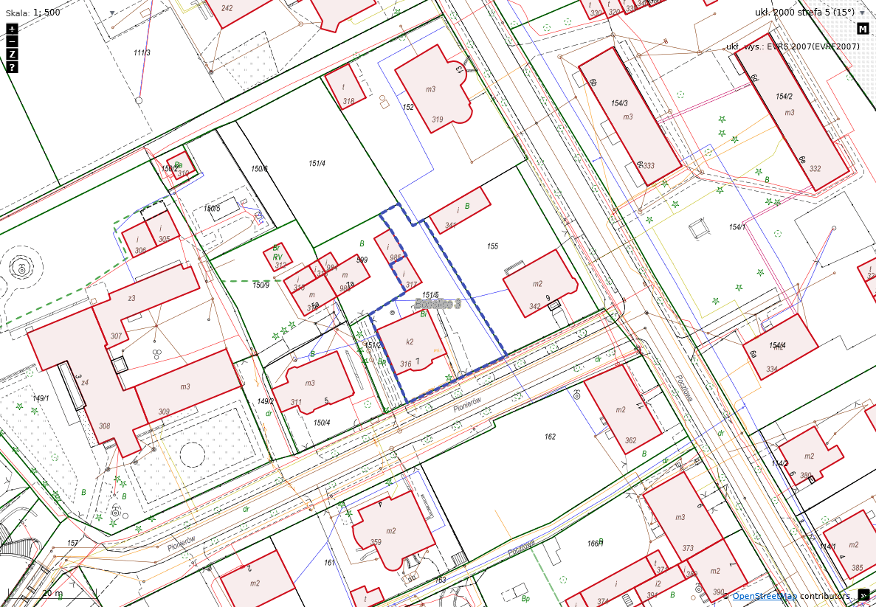Click building 311 with number 5
Screen dimensions: 876x607
[x=312, y=383]
